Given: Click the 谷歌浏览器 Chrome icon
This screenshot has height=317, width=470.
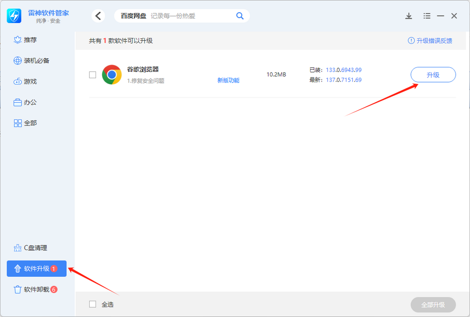Looking at the screenshot, I should (112, 75).
